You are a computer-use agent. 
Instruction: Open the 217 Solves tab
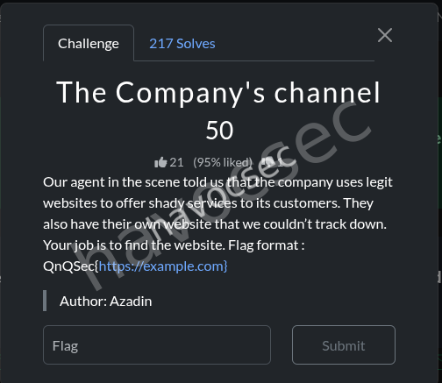tap(182, 44)
